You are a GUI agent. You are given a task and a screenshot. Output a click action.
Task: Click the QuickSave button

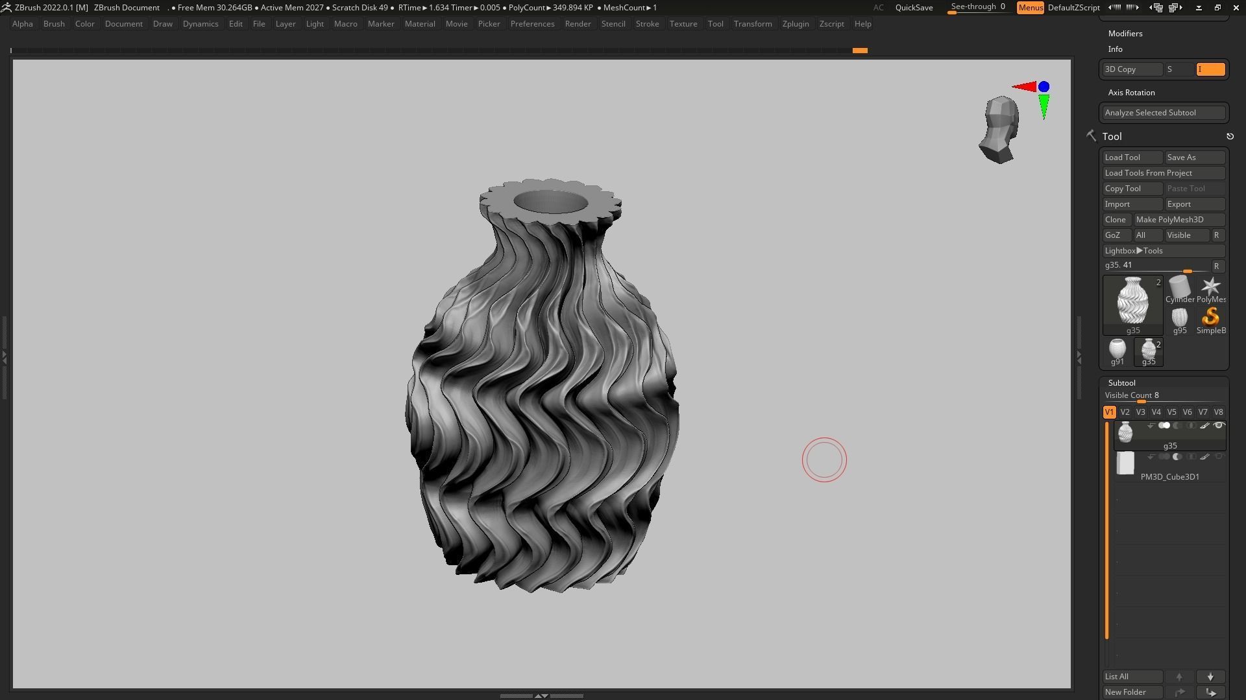point(914,8)
